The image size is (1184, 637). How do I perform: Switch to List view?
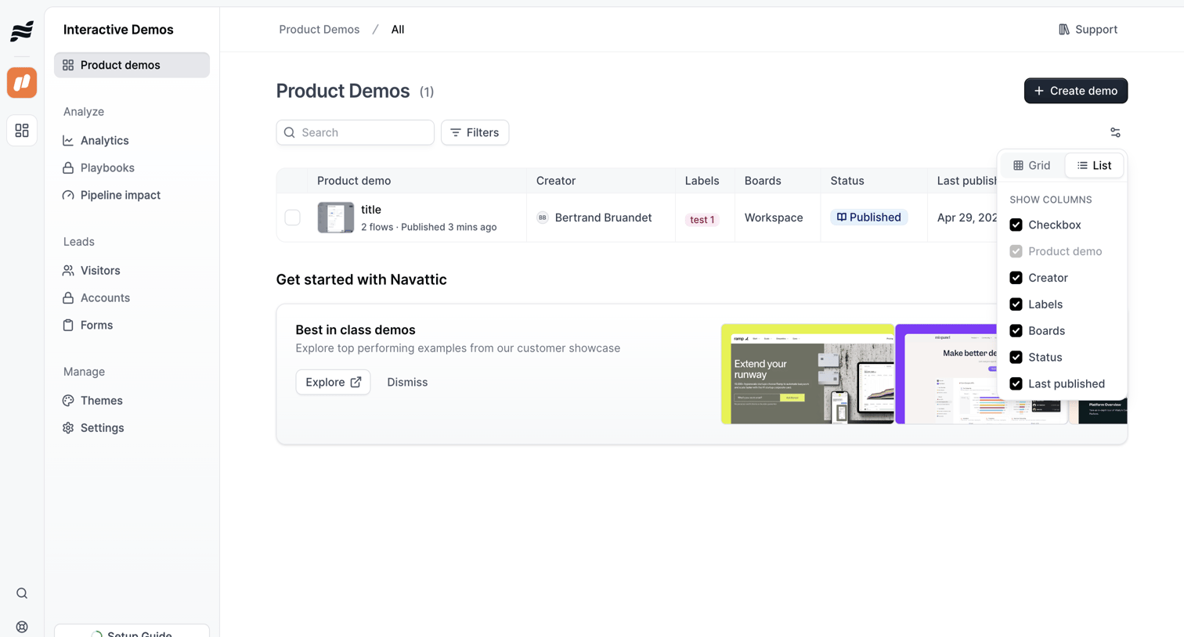(x=1094, y=165)
